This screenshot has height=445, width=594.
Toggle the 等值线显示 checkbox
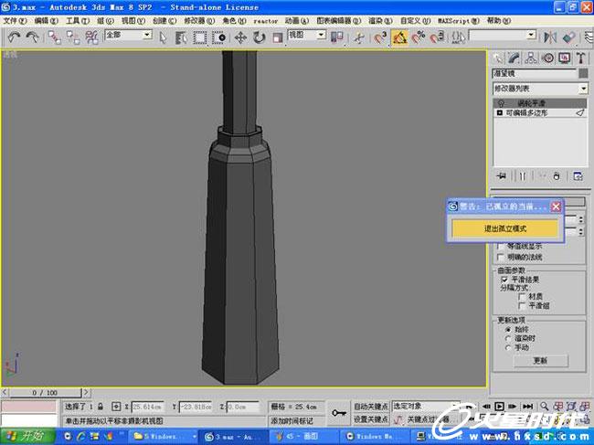pos(501,247)
